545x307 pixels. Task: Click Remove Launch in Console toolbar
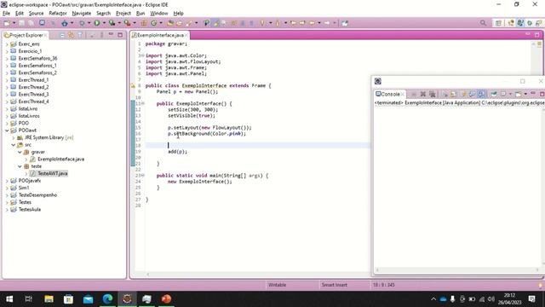click(423, 94)
